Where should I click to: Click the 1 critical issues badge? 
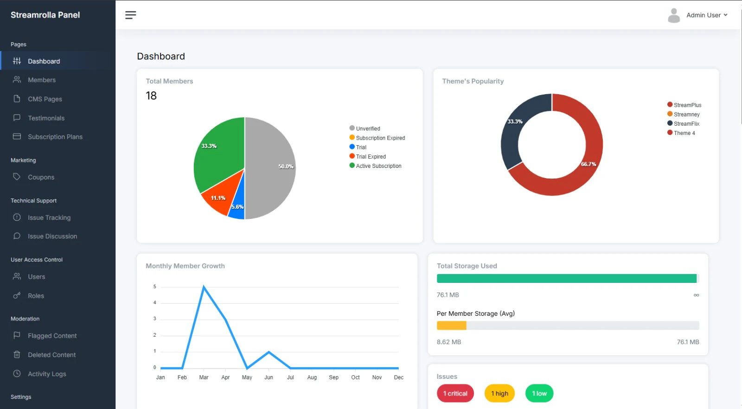click(x=455, y=393)
